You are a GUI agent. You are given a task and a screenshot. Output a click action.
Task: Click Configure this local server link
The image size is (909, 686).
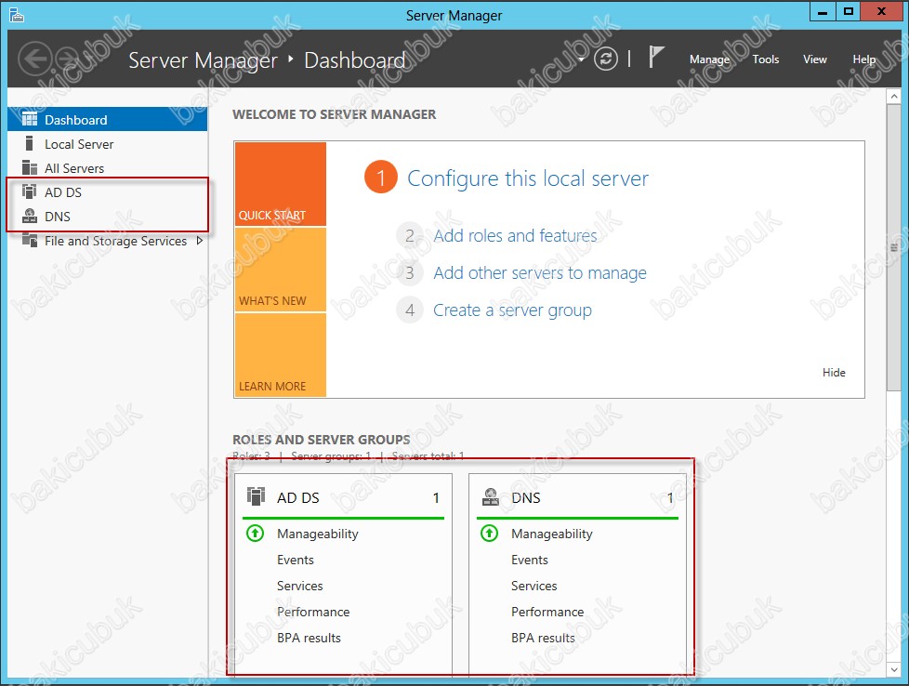click(528, 178)
